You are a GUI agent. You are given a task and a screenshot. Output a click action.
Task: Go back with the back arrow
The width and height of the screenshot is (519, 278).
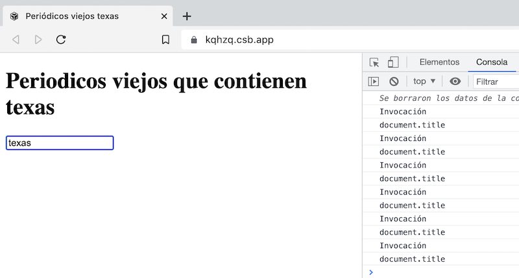16,39
